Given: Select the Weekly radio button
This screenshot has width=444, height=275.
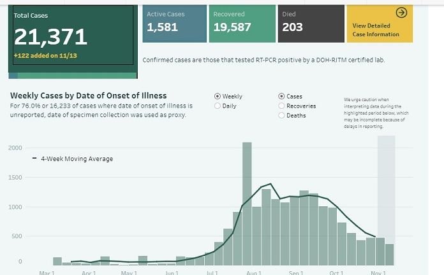Looking at the screenshot, I should click(x=218, y=96).
